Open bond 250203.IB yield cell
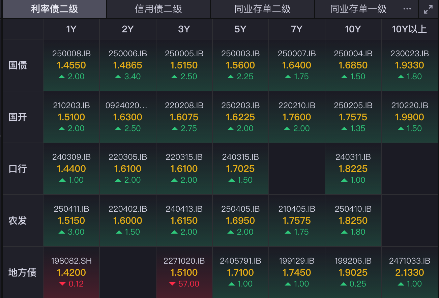Screen dimensions: 439x298 [240, 117]
